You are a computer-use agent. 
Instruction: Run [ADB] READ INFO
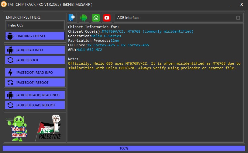pos(35,50)
